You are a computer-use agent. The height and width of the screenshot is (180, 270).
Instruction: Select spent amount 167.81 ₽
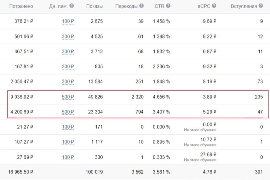24,66
